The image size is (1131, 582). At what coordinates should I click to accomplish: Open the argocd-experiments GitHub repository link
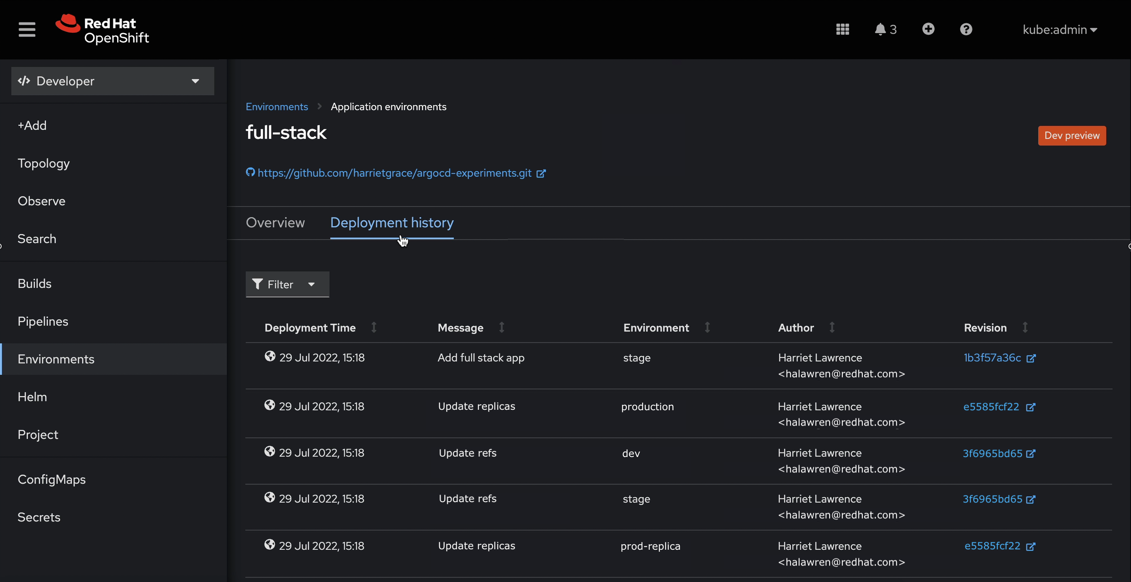pos(394,173)
